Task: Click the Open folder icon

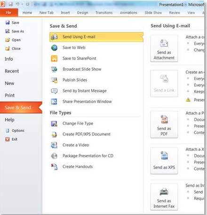Action: 8,40
